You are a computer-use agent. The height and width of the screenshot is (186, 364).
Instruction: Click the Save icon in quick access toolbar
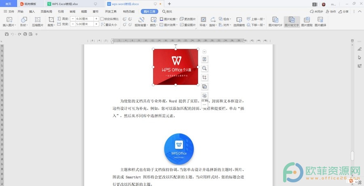coord(7,34)
